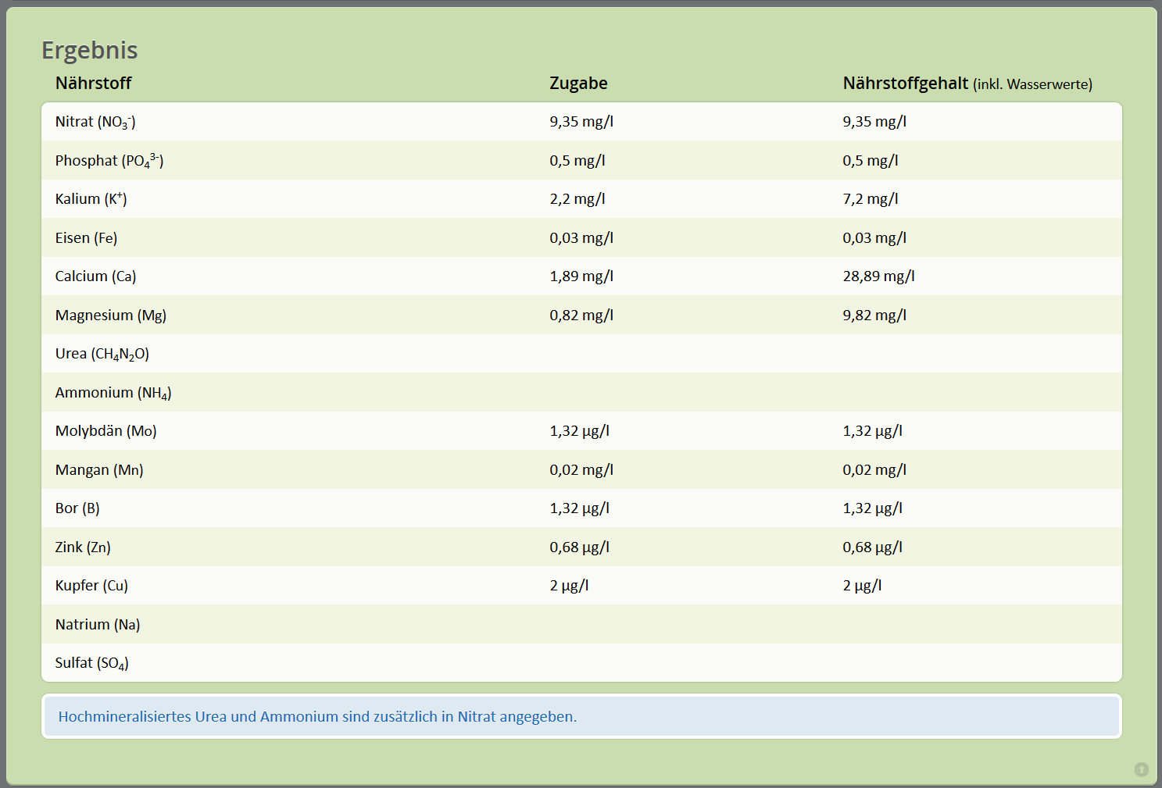1162x788 pixels.
Task: Click Calcium Nährstoffgehalt value 28,89 mg/l
Action: click(x=878, y=276)
